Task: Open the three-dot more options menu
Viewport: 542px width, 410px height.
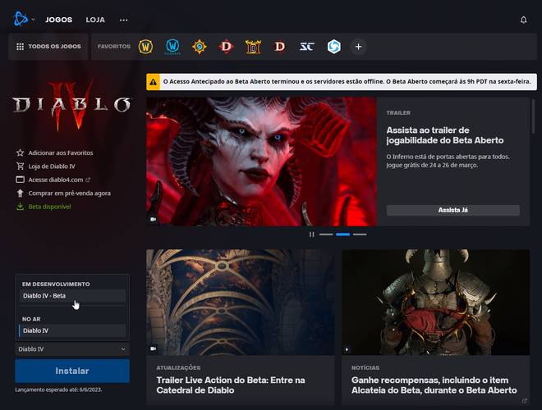Action: (123, 20)
